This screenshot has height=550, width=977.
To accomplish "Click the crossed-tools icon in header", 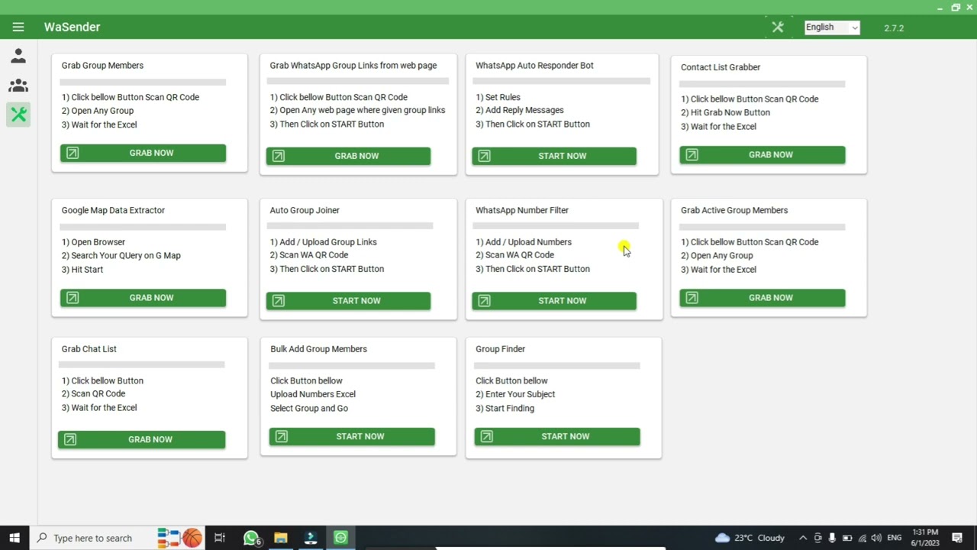I will click(x=778, y=27).
